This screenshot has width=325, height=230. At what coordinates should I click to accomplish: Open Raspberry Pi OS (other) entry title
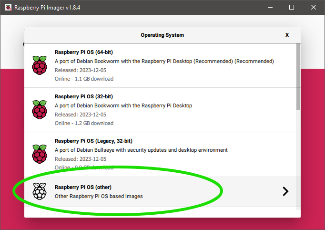point(83,187)
